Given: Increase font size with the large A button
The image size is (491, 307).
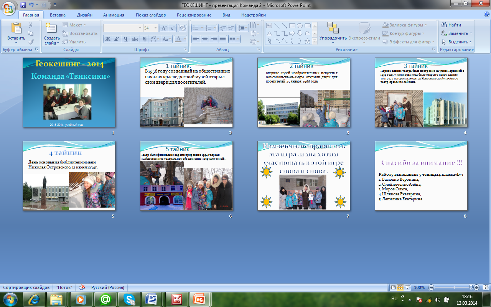Looking at the screenshot, I should click(164, 28).
